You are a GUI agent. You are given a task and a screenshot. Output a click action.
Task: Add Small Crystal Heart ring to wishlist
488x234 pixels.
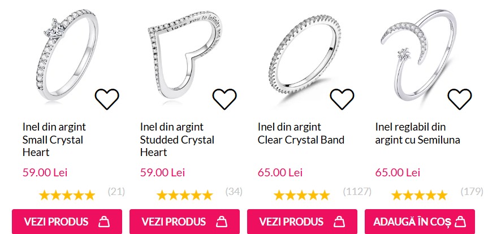(107, 99)
